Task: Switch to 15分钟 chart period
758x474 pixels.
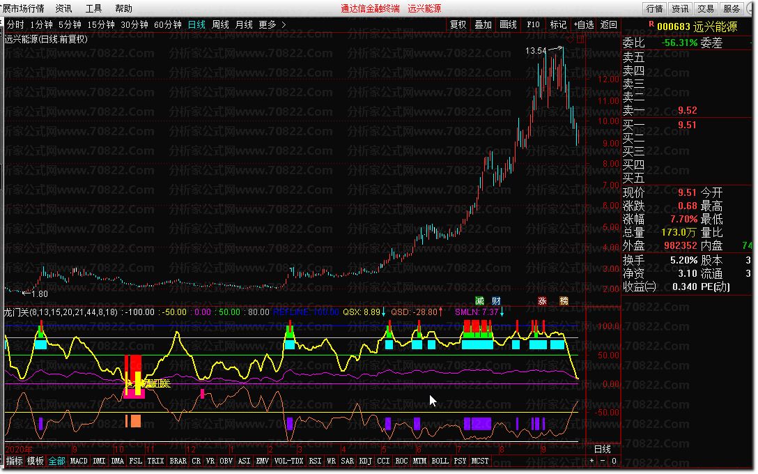Action: point(100,24)
